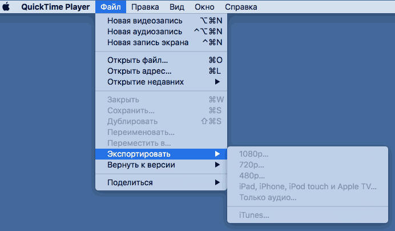
Task: Open the QuickTime Player application menu
Action: tap(55, 7)
